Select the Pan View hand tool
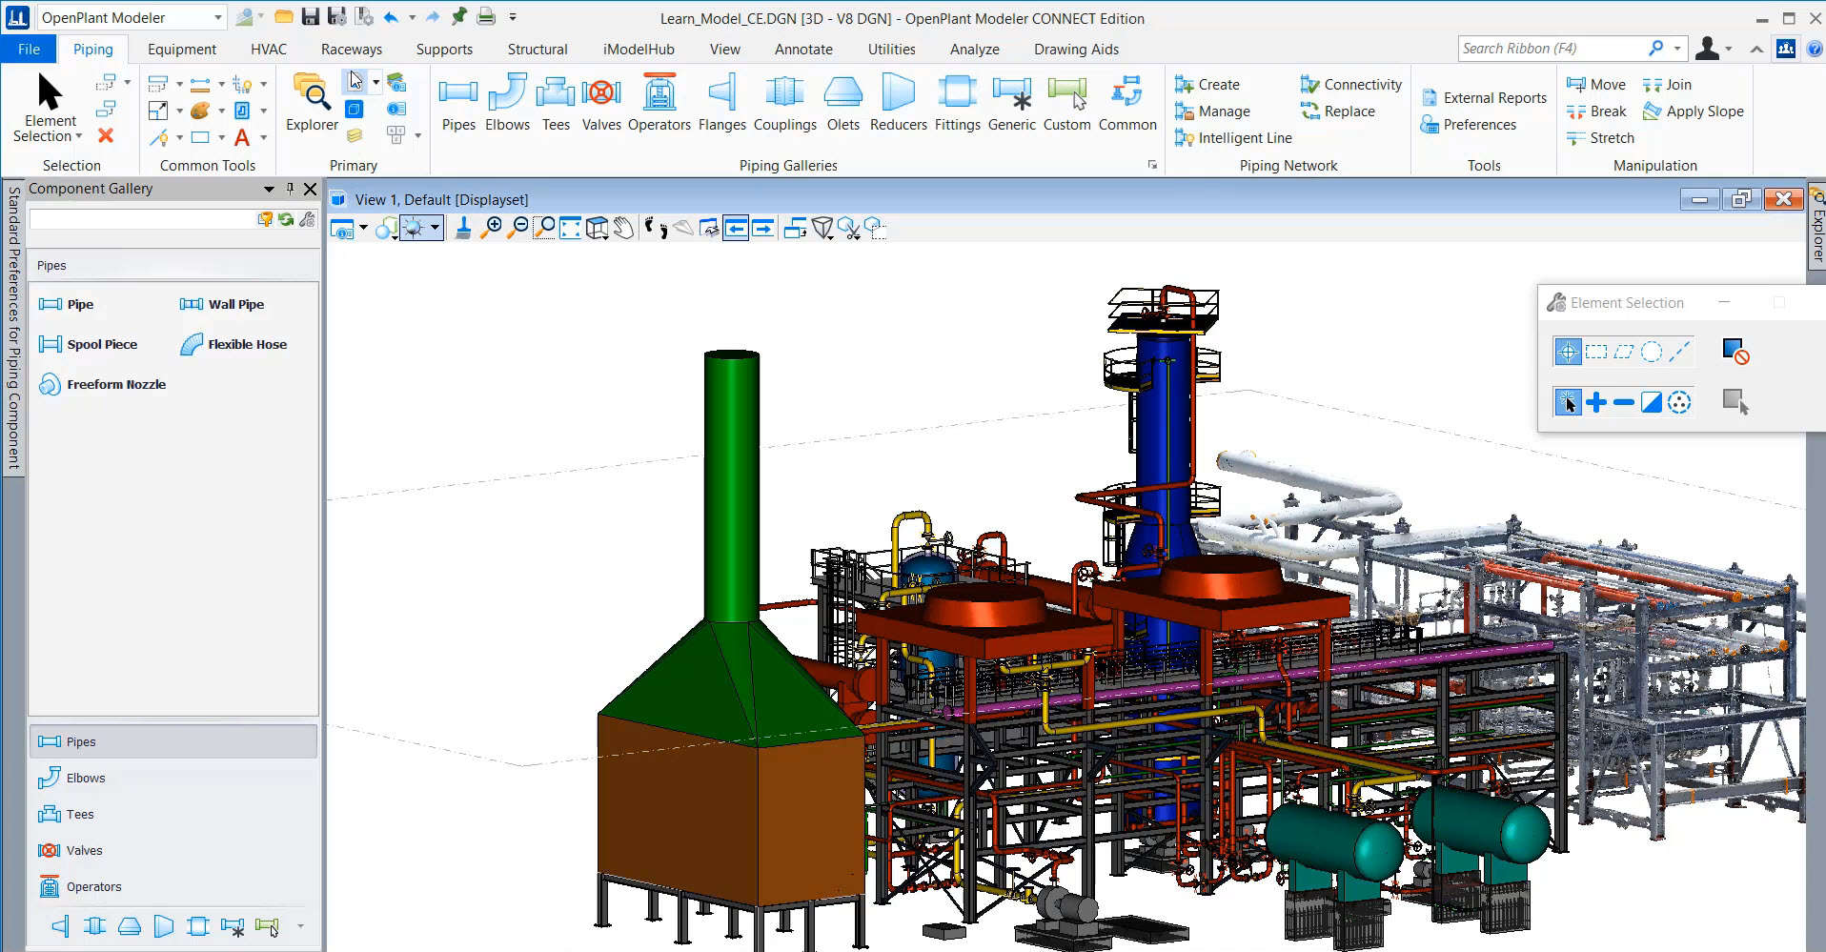This screenshot has width=1826, height=952. coord(623,228)
